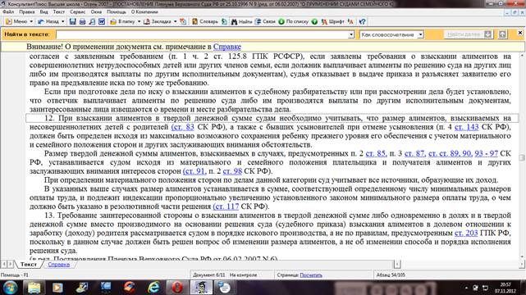Open Opera browser from taskbar
Image resolution: width=526 pixels, height=295 pixels.
coord(177,288)
